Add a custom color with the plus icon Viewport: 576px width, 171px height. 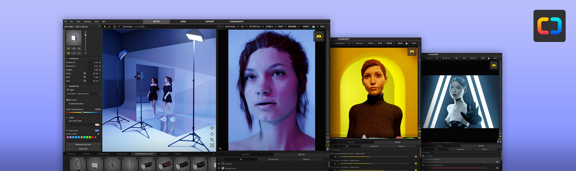point(96,137)
